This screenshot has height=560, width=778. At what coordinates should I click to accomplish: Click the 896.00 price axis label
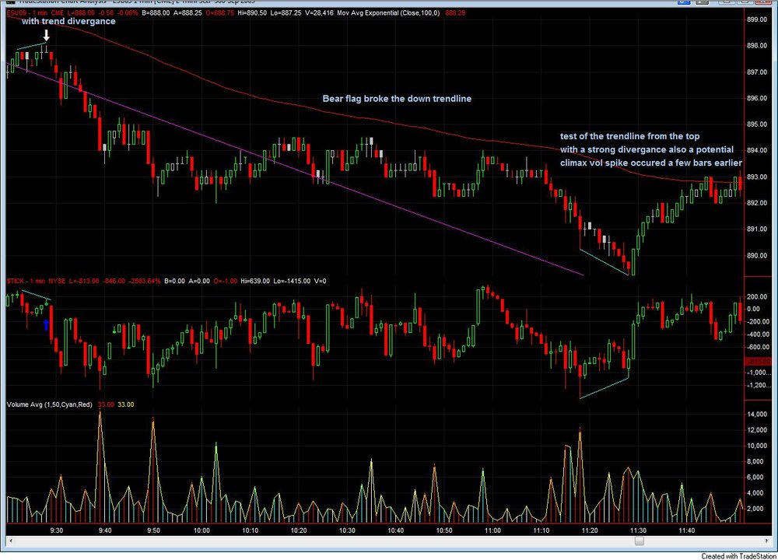757,98
